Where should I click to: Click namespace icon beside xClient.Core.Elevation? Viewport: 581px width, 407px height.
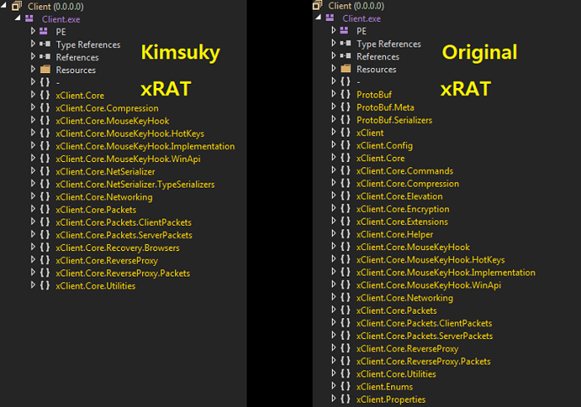coord(345,196)
